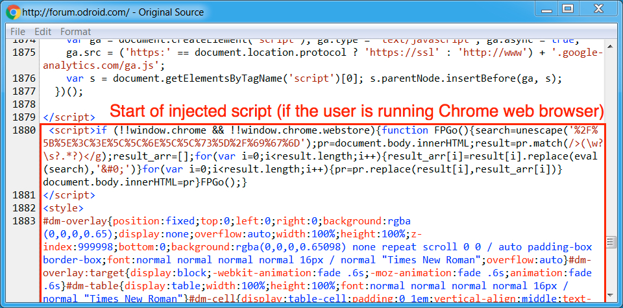Click line number 1875
Viewport: 623px width, 308px height.
[x=24, y=53]
